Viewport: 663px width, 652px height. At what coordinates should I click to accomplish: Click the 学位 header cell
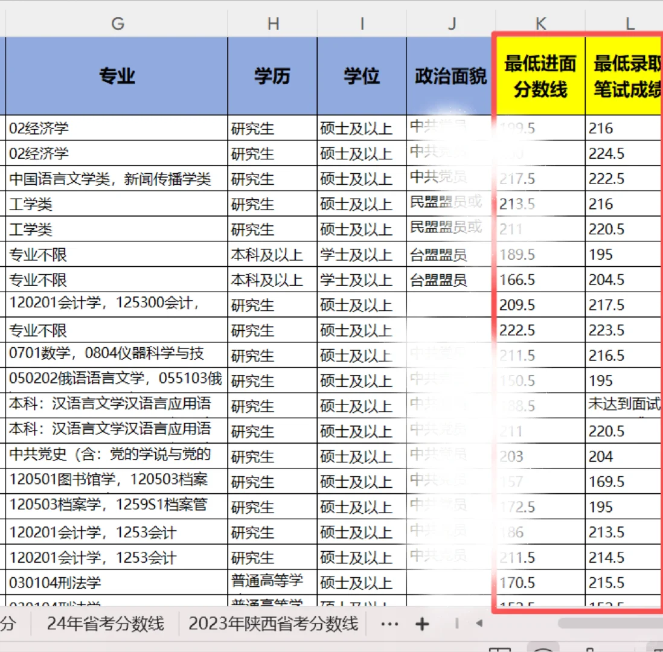[362, 76]
